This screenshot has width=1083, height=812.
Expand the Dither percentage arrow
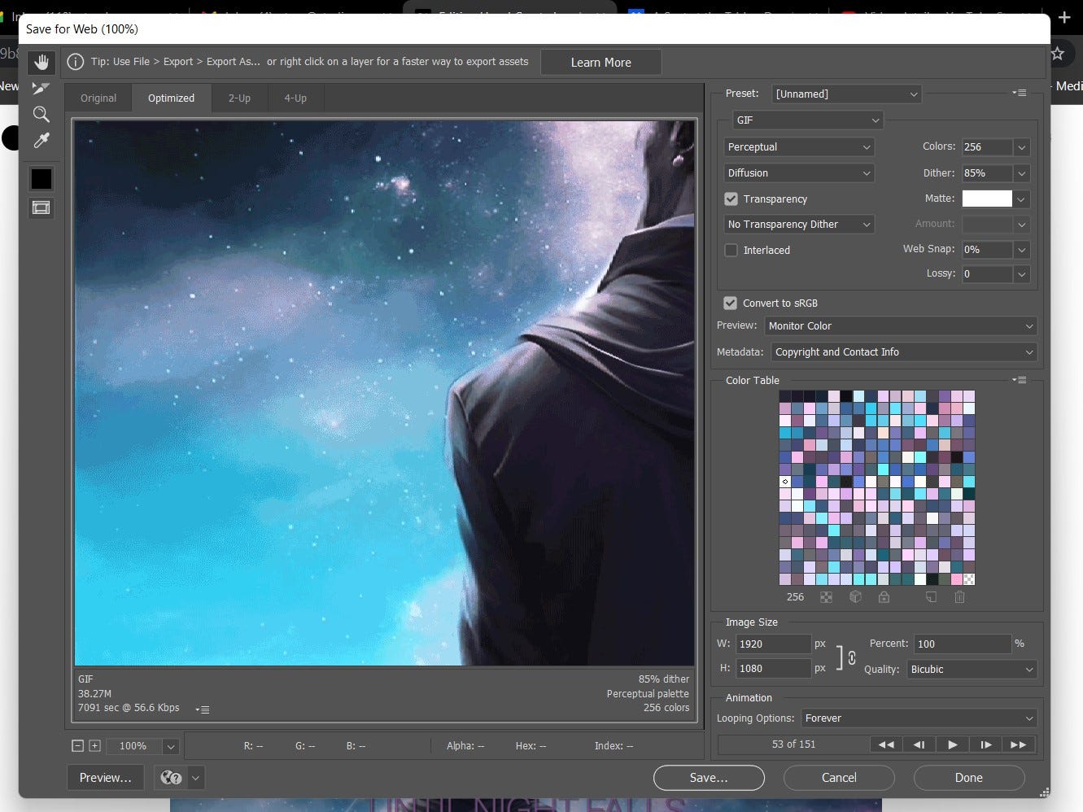tap(1022, 173)
